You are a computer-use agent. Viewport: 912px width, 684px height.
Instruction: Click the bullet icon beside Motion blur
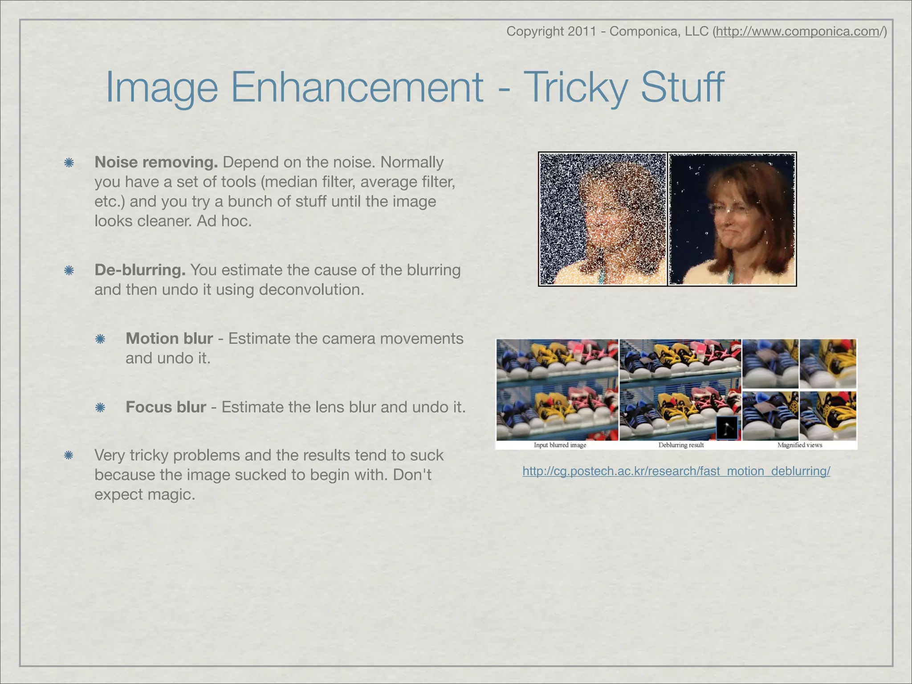click(100, 339)
